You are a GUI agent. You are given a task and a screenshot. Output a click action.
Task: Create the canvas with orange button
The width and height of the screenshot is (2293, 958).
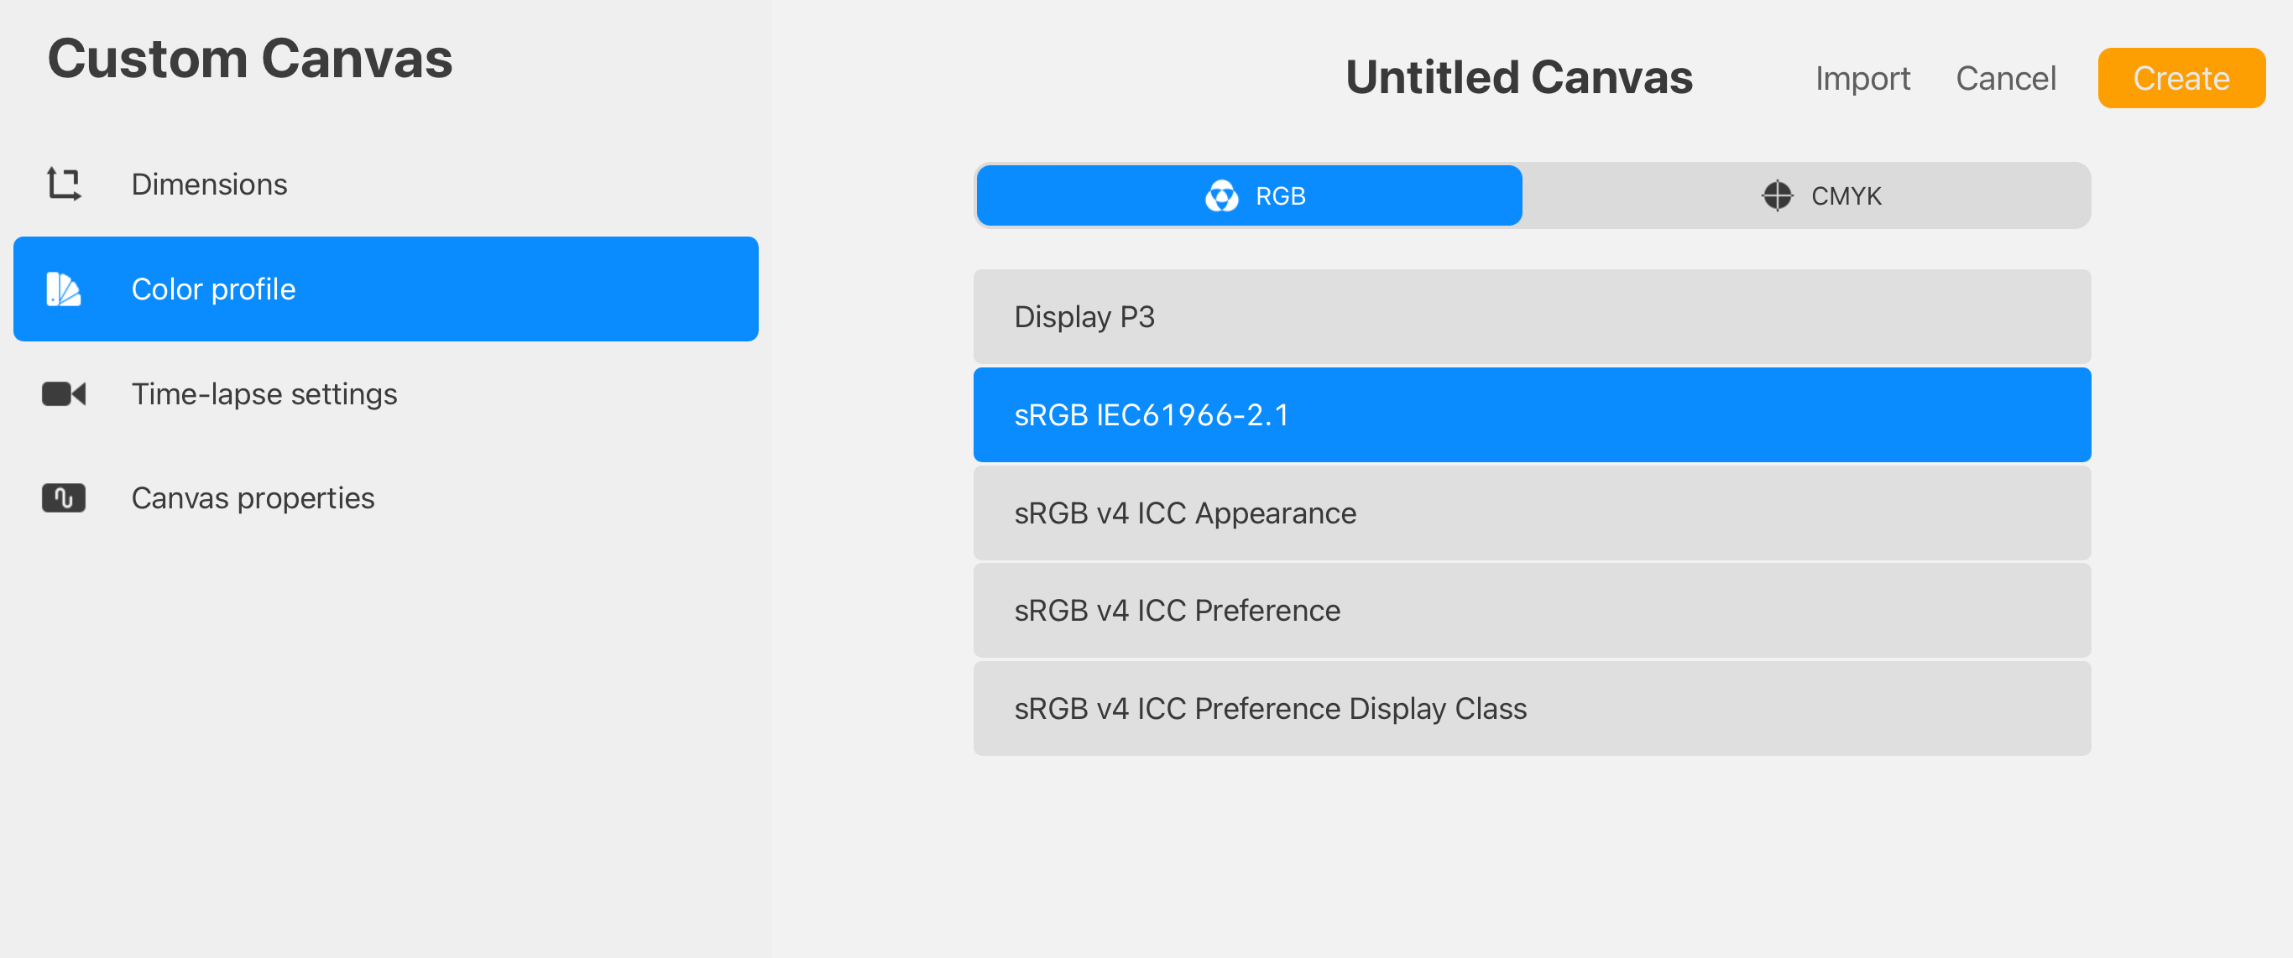(x=2181, y=78)
